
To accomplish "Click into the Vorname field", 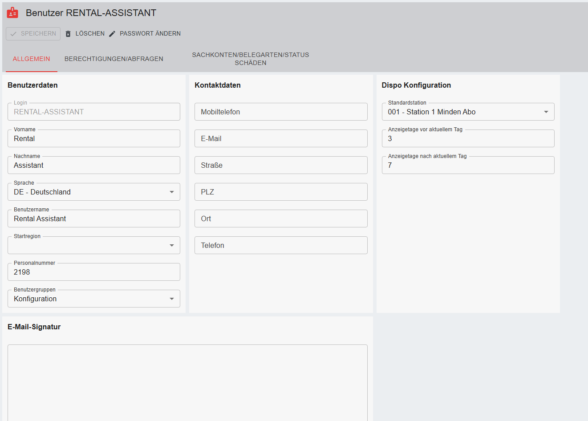I will tap(93, 139).
